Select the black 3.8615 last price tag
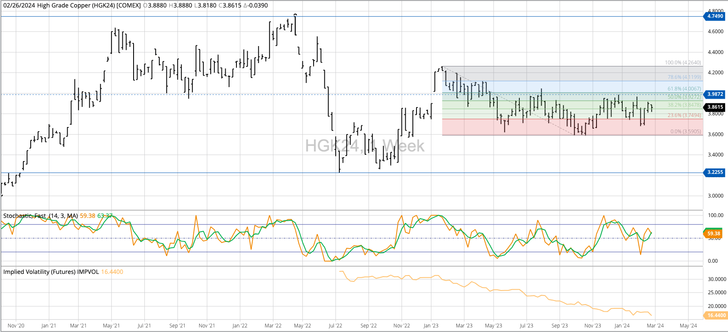Image resolution: width=728 pixels, height=332 pixels. coord(715,107)
